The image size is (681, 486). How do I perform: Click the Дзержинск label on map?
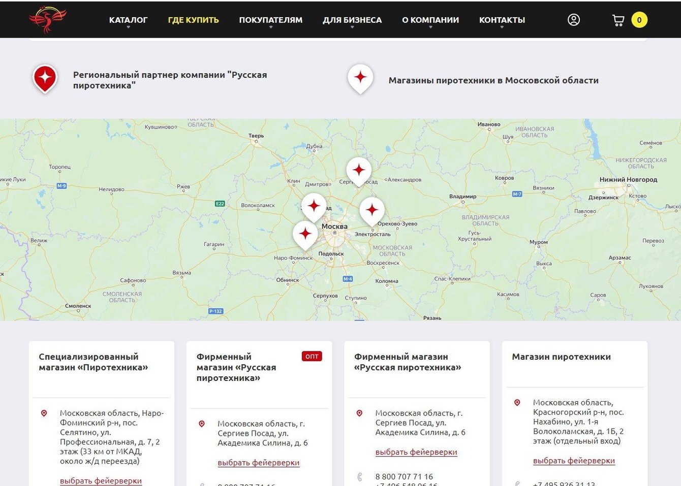[x=604, y=198]
